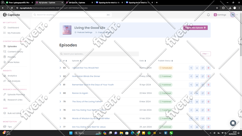
Task: Open analytics for 'How Satan Blinds the Sinner'
Action: (197, 76)
